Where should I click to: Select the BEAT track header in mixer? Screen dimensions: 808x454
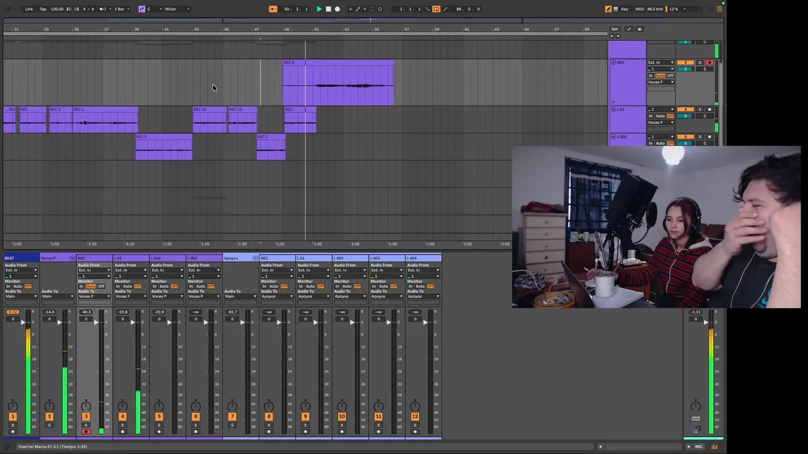point(21,258)
